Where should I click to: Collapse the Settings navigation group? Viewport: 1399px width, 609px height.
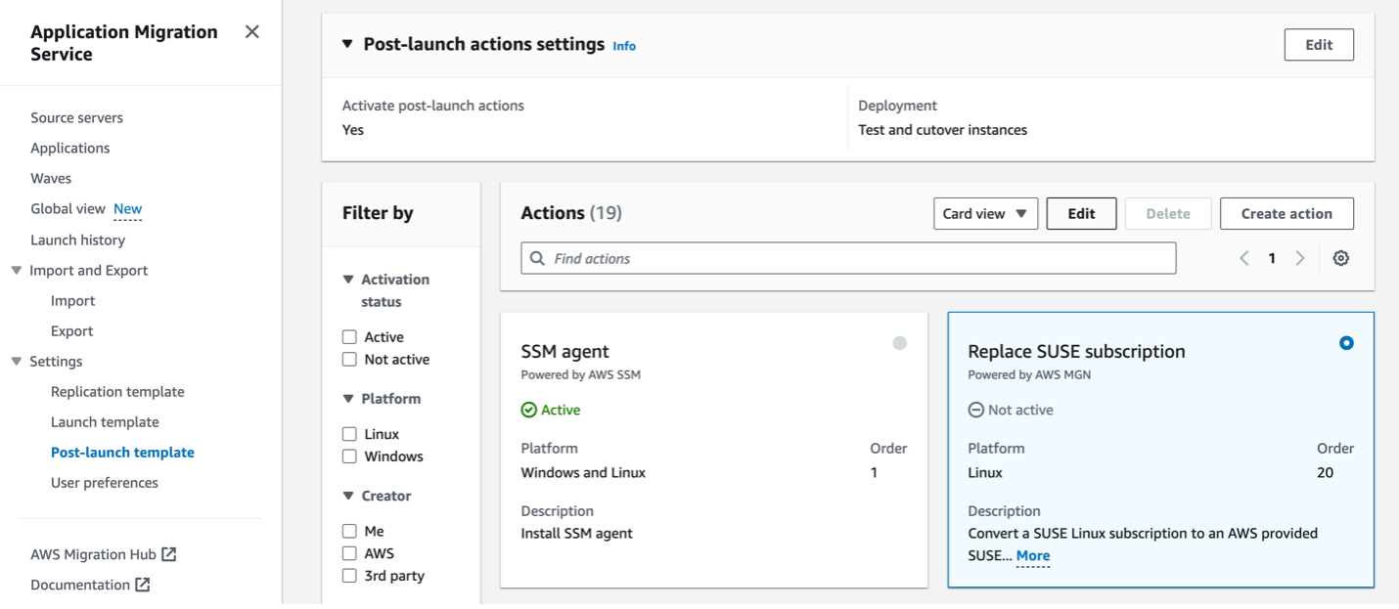(x=16, y=362)
